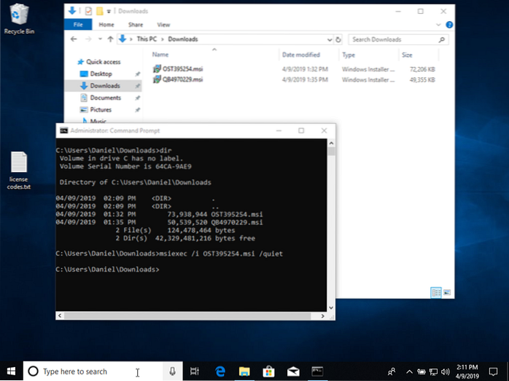Select the OST395254.msi file
Image resolution: width=509 pixels, height=381 pixels.
[x=184, y=68]
